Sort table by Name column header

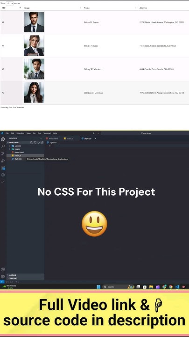click(87, 8)
